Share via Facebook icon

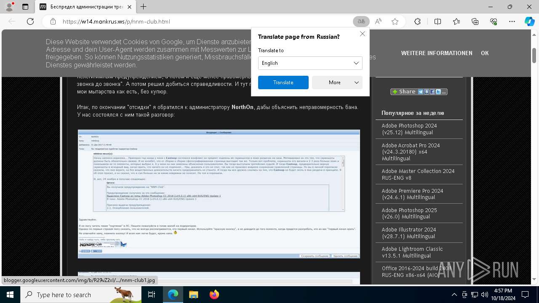pos(432,92)
